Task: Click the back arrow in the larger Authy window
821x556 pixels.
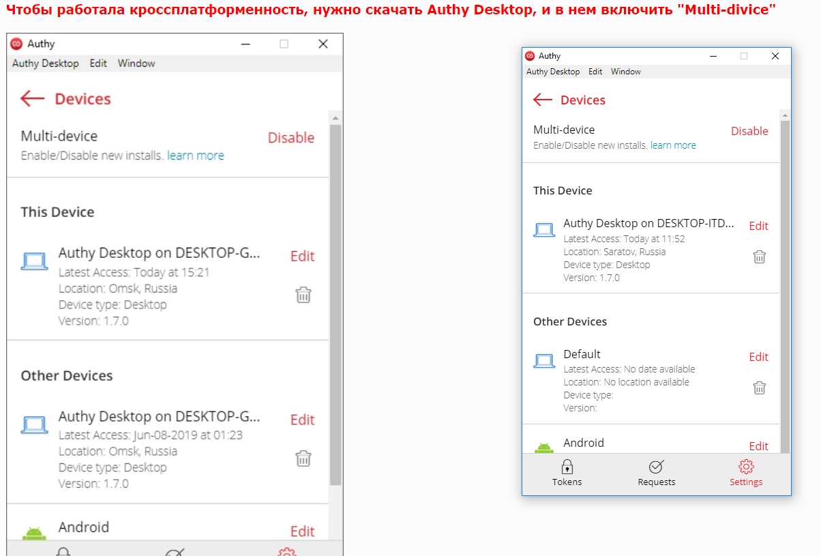Action: click(x=32, y=99)
